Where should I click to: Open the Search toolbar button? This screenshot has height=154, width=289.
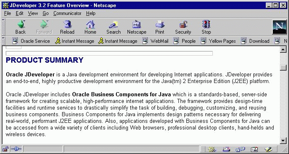click(x=113, y=27)
